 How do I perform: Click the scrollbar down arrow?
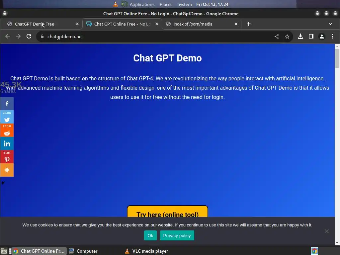[x=337, y=243]
